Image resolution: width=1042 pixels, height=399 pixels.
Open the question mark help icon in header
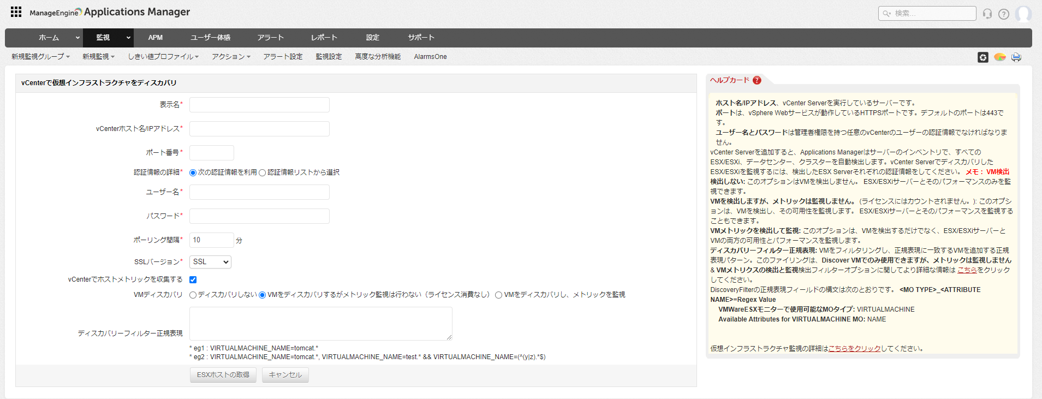coord(1003,14)
